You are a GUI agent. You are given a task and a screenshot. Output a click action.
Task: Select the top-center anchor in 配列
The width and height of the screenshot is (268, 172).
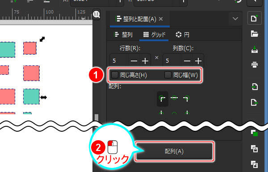pos(174,98)
